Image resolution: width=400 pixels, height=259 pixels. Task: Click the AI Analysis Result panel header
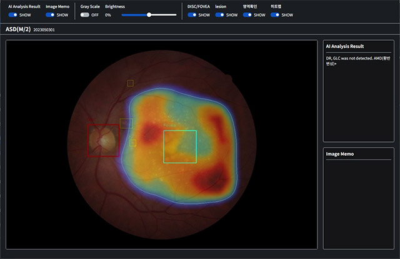click(x=346, y=46)
